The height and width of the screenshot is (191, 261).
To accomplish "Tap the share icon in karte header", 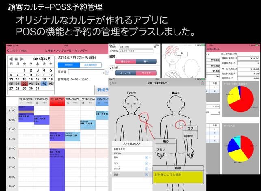I will [203, 83].
